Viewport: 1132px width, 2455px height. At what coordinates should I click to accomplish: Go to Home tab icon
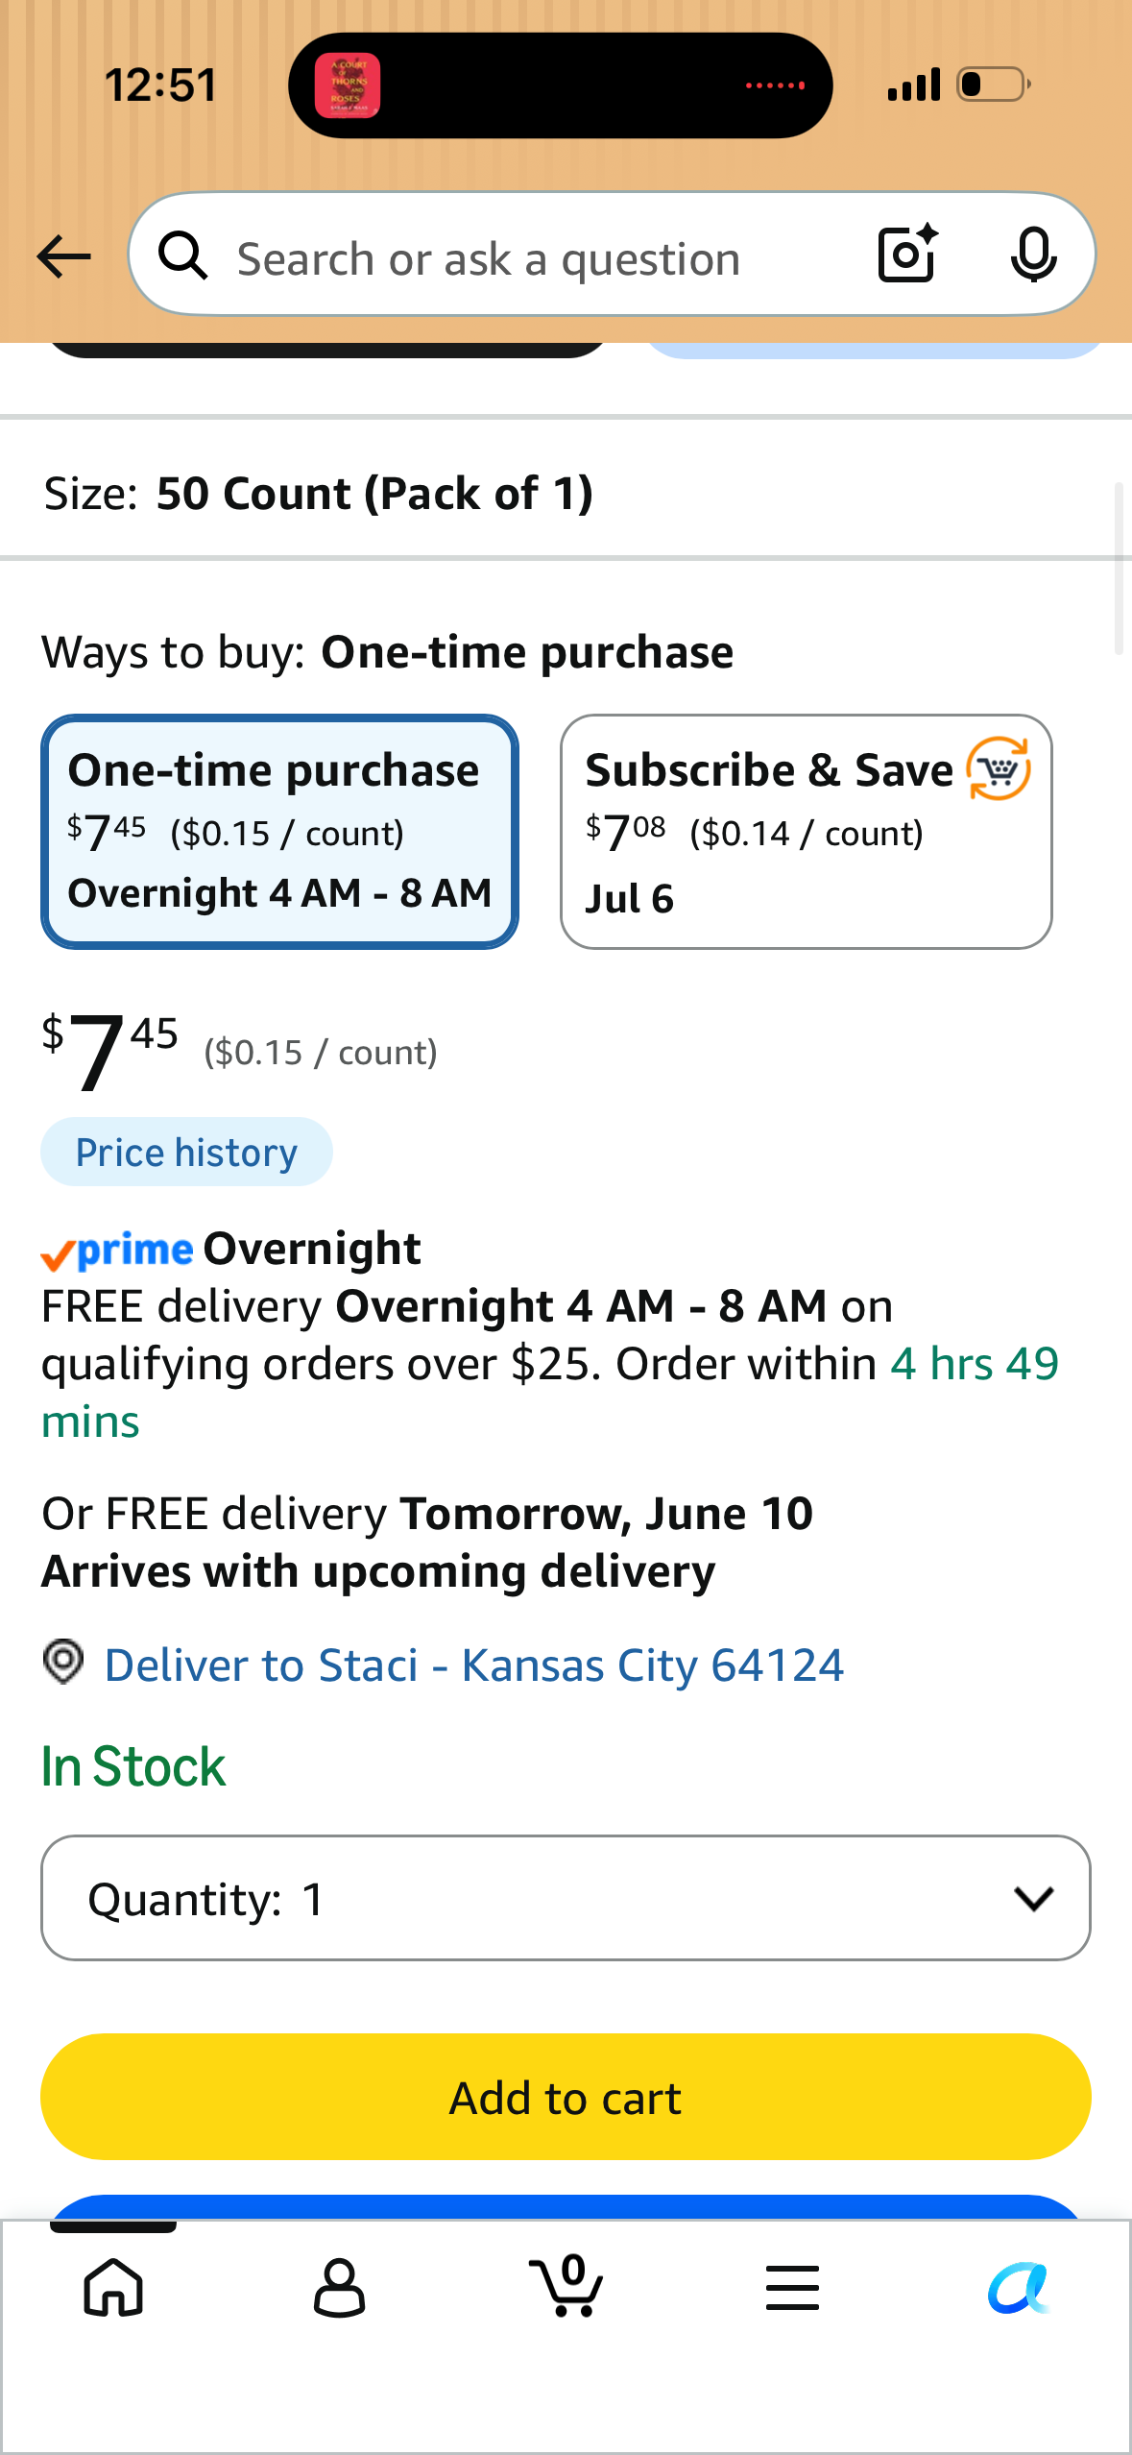coord(113,2286)
